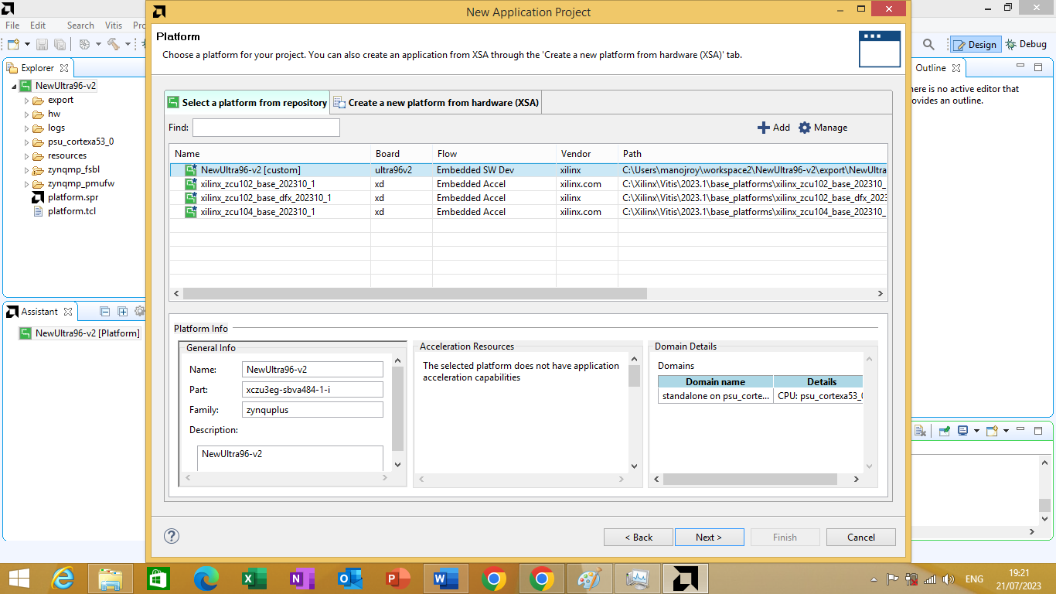Click the General Info vertical scrollbar down arrow
This screenshot has width=1056, height=594.
pos(397,464)
